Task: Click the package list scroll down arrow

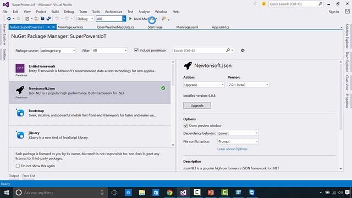Action: pyautogui.click(x=173, y=145)
